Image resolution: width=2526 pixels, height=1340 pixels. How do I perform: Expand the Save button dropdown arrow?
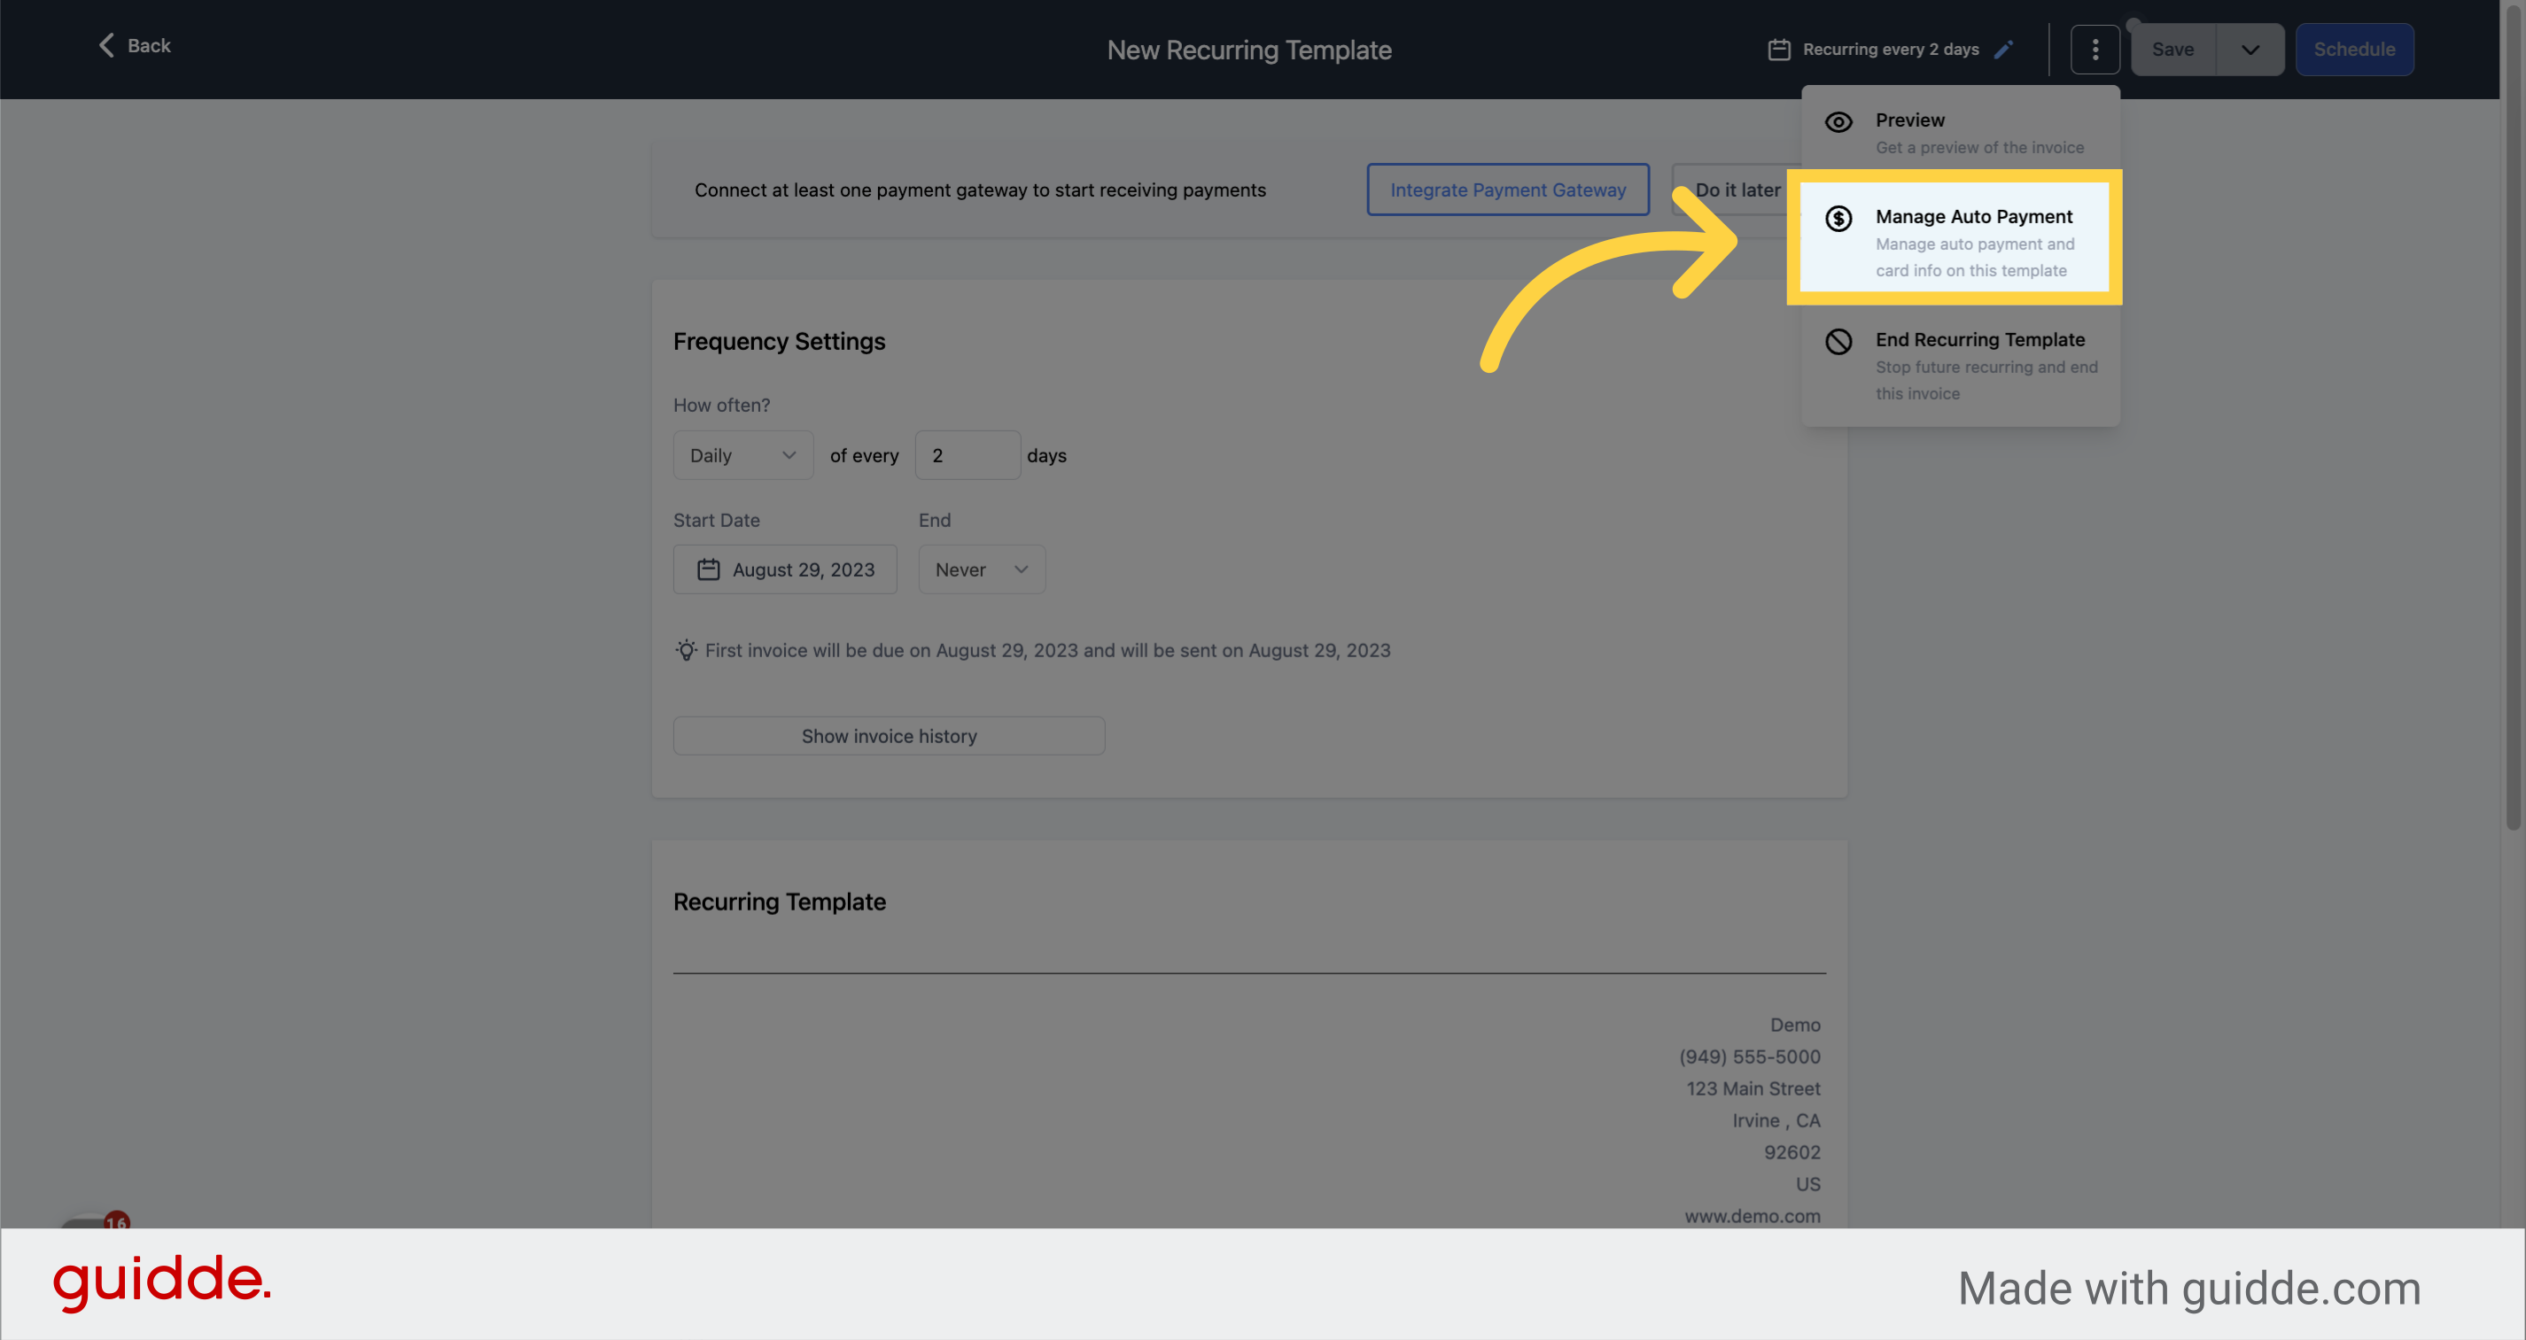[x=2250, y=49]
